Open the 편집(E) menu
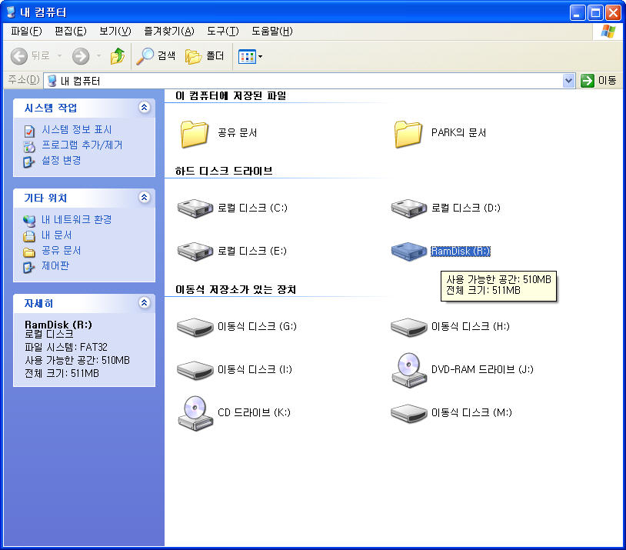Image resolution: width=626 pixels, height=550 pixels. click(71, 32)
